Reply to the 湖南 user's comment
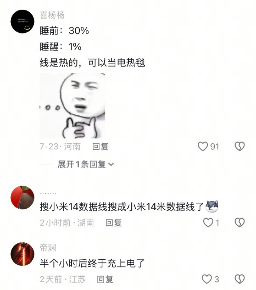The image size is (256, 290). click(x=114, y=223)
